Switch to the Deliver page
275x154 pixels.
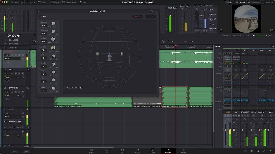[x=184, y=151]
